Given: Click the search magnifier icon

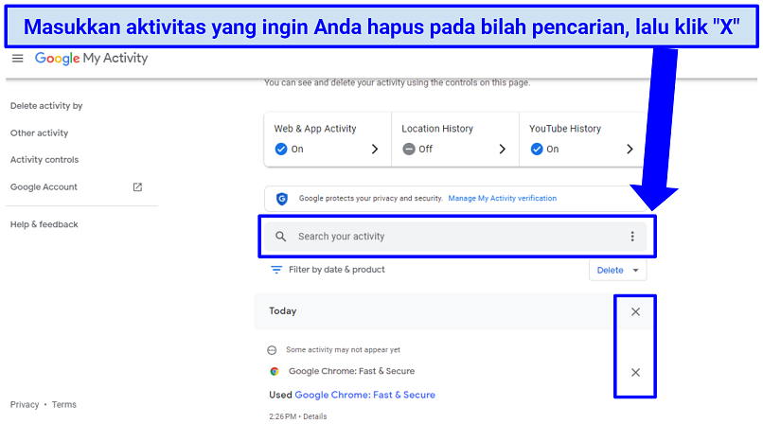Looking at the screenshot, I should (x=281, y=237).
